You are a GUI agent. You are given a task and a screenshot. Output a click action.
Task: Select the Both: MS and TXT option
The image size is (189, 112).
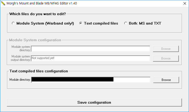tap(126, 23)
